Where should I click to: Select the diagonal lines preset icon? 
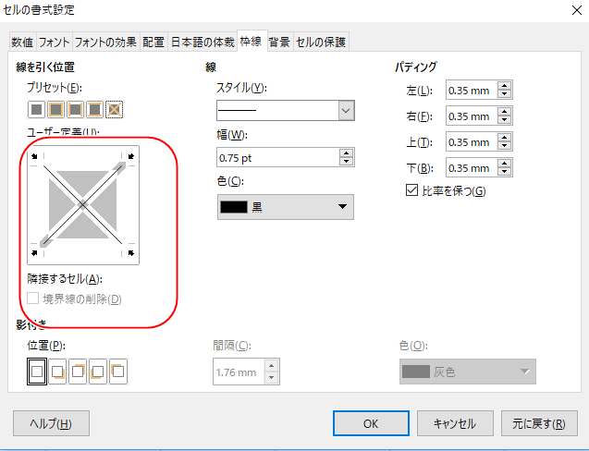115,110
